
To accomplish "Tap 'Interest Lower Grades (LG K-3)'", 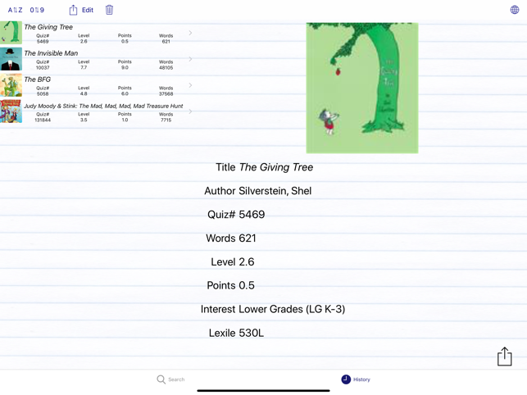I will (x=273, y=309).
